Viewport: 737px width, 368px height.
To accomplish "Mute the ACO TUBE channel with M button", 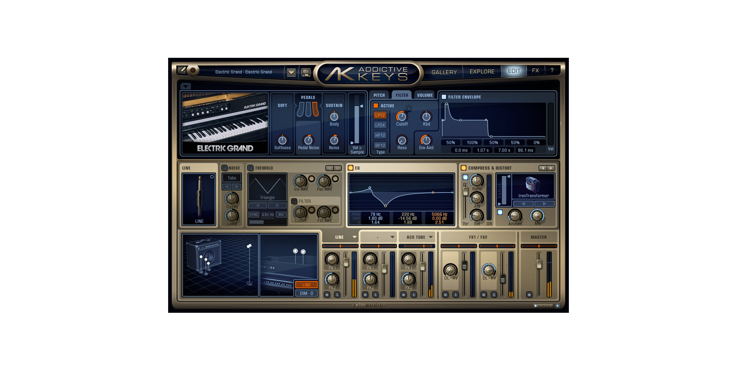I will (404, 295).
